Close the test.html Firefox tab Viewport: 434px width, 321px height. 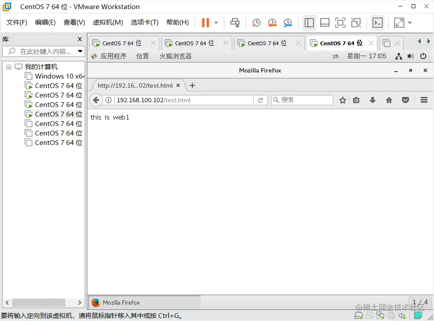click(x=178, y=85)
